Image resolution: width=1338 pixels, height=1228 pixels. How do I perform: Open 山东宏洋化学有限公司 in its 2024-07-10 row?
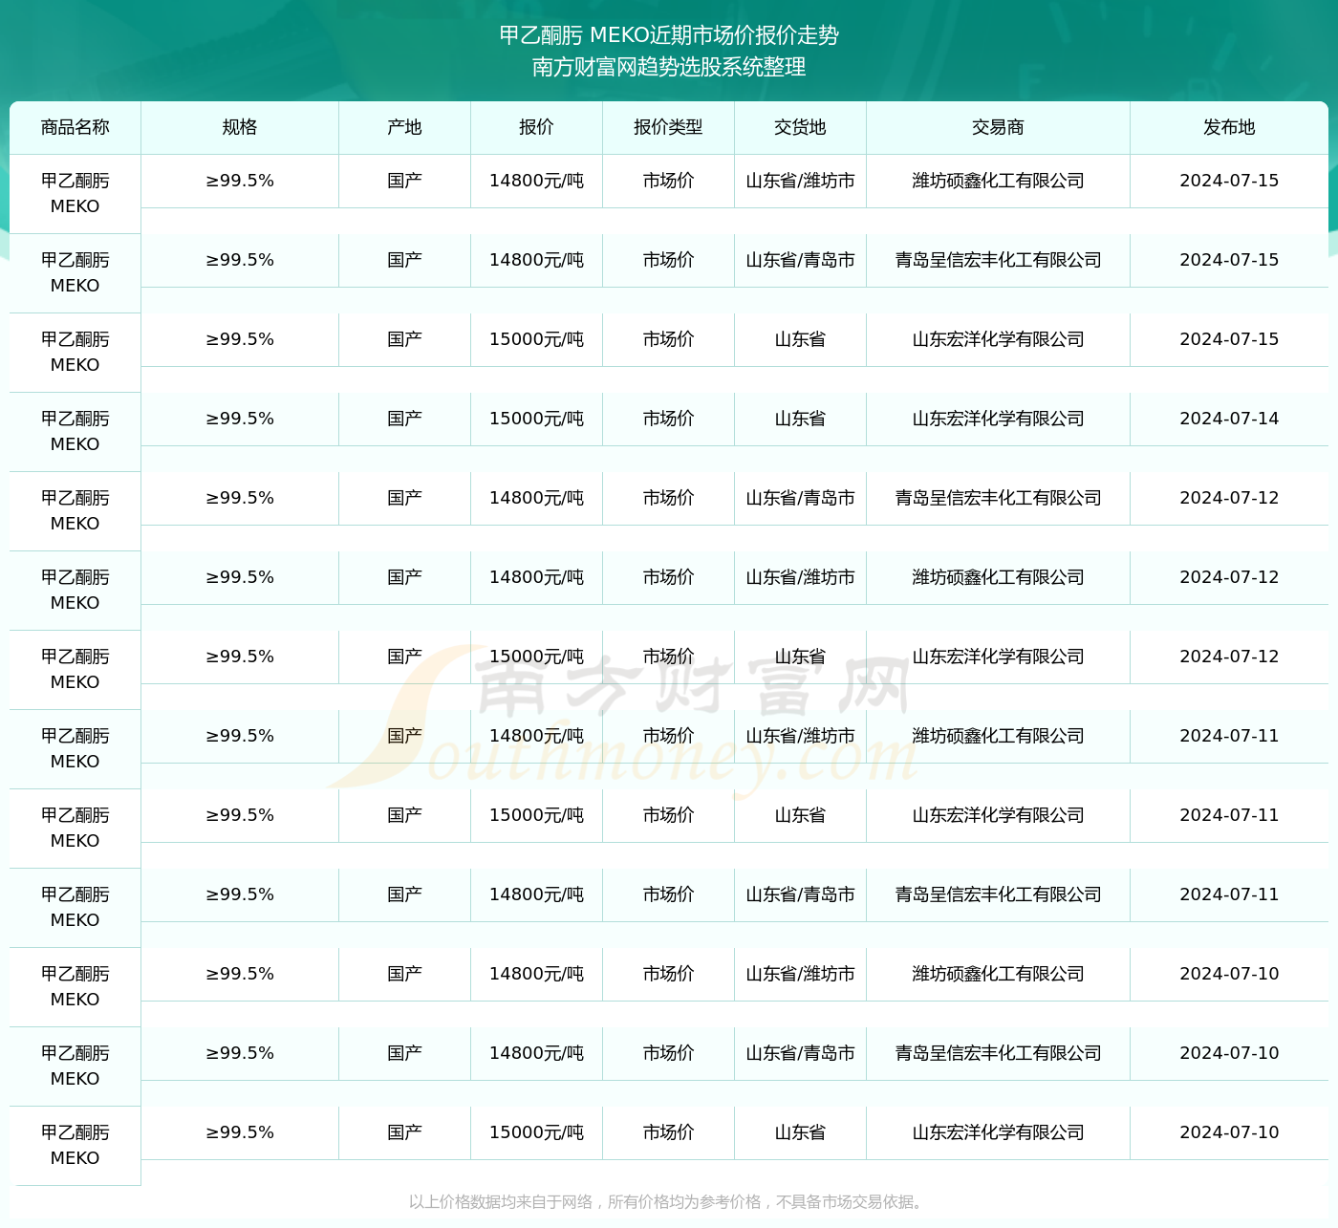(998, 1132)
